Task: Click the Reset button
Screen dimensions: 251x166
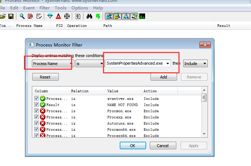Action: (45, 77)
